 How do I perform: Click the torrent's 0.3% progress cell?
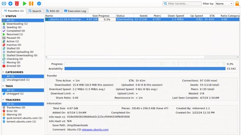coord(107,19)
